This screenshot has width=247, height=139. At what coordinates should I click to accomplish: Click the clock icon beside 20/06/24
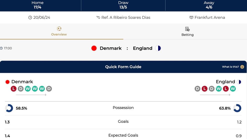[x=30, y=18]
